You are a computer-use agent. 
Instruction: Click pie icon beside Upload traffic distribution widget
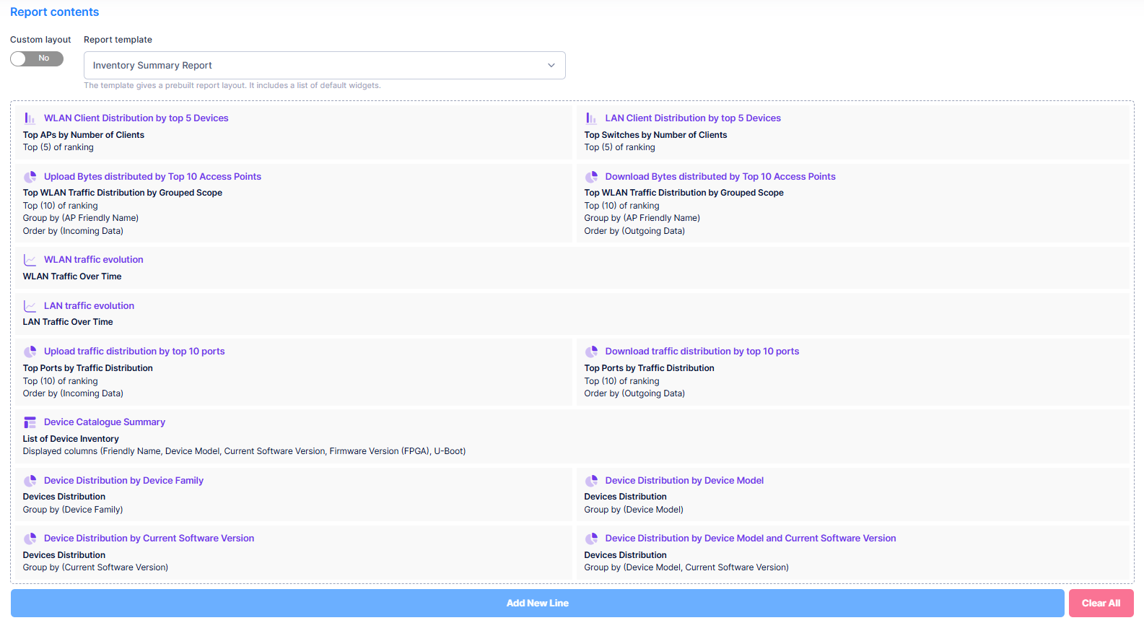30,352
